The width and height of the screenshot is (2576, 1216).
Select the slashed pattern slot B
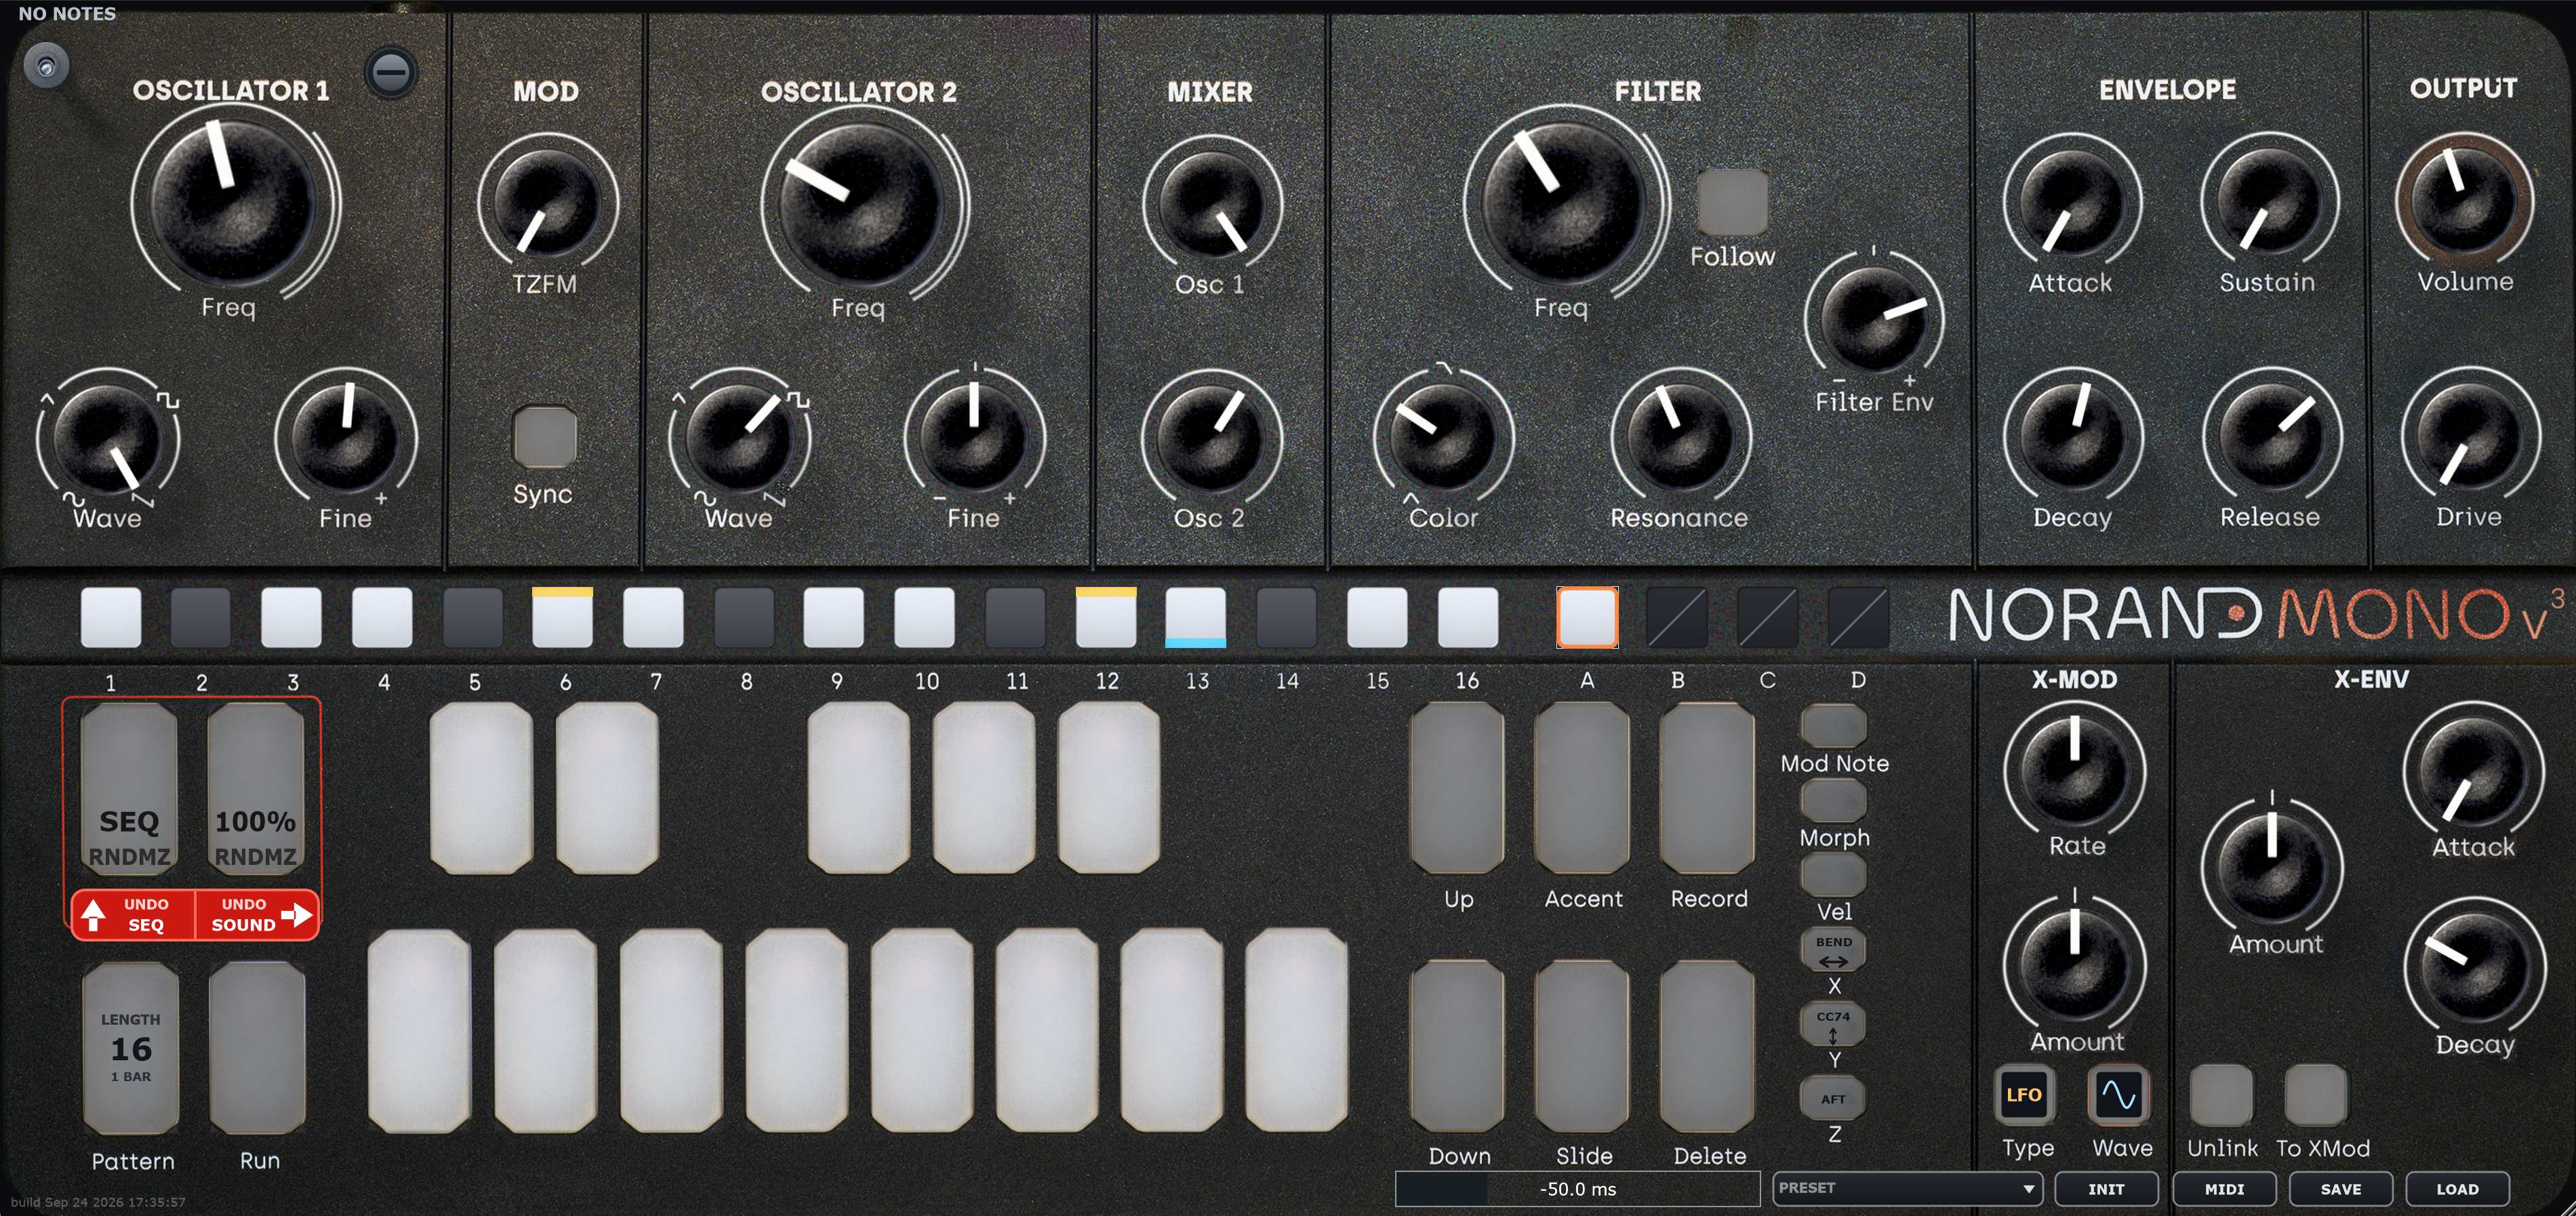click(1677, 617)
